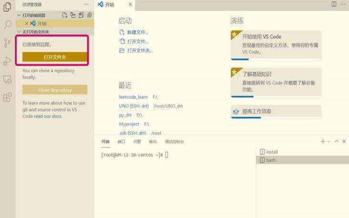
Task: Click the save all icon
Action: pyautogui.click(x=81, y=15)
